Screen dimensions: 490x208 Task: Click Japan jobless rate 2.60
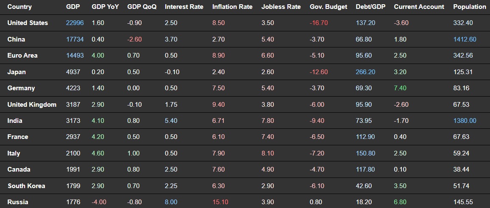point(268,72)
